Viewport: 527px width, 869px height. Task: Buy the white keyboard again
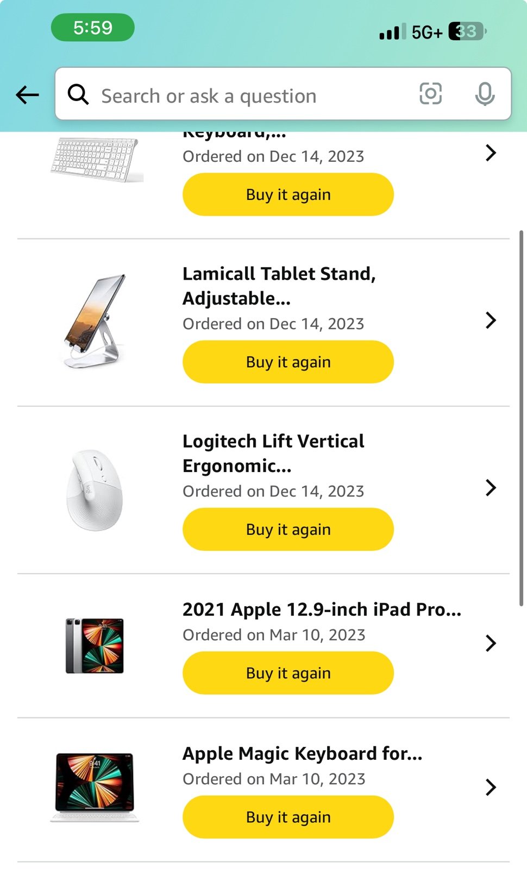(x=288, y=195)
